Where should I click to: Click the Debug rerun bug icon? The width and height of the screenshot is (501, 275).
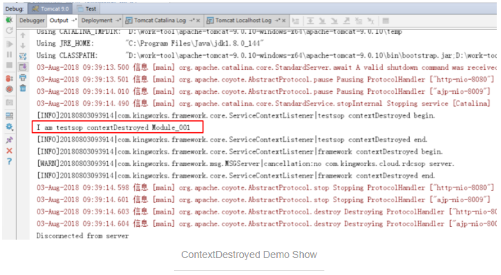tap(9, 20)
